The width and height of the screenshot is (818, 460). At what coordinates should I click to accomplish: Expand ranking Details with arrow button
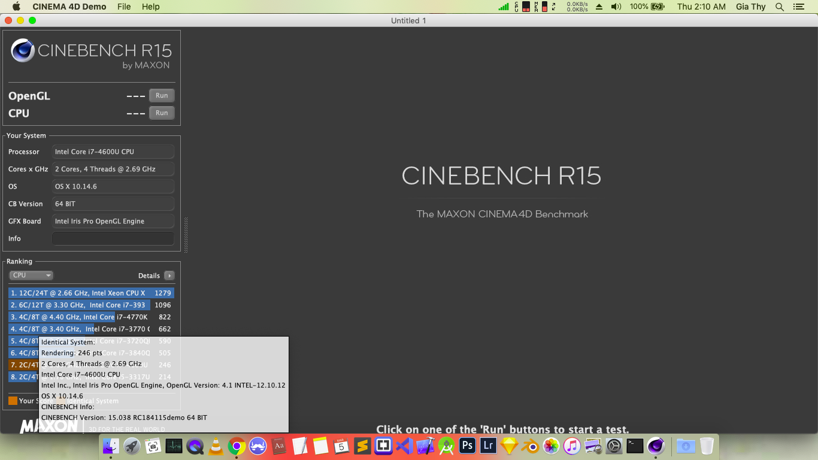click(x=169, y=276)
